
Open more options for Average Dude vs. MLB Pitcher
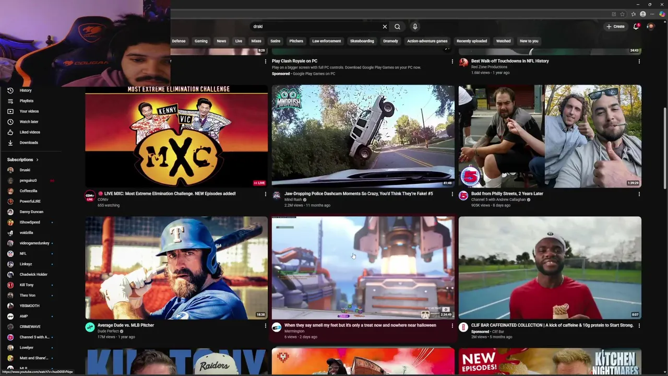point(265,325)
